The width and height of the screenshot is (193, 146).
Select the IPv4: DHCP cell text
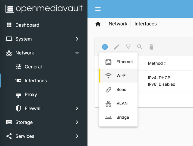[159, 78]
